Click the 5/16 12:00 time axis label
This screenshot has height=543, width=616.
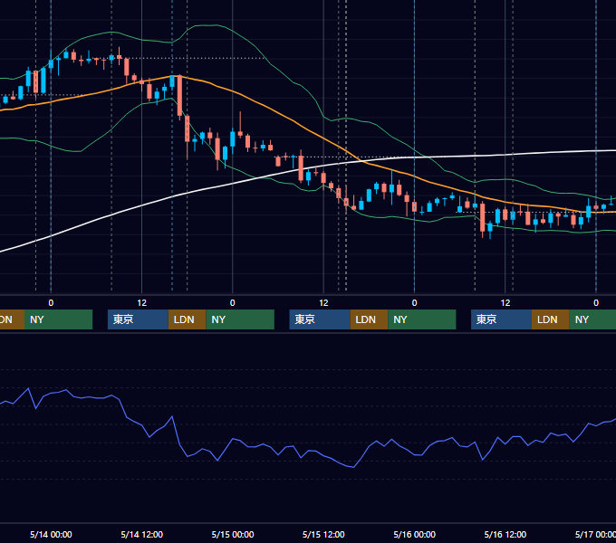pyautogui.click(x=505, y=534)
